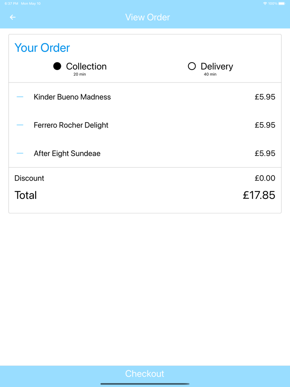This screenshot has width=290, height=387.
Task: Tap the £17.85 total amount
Action: 259,195
